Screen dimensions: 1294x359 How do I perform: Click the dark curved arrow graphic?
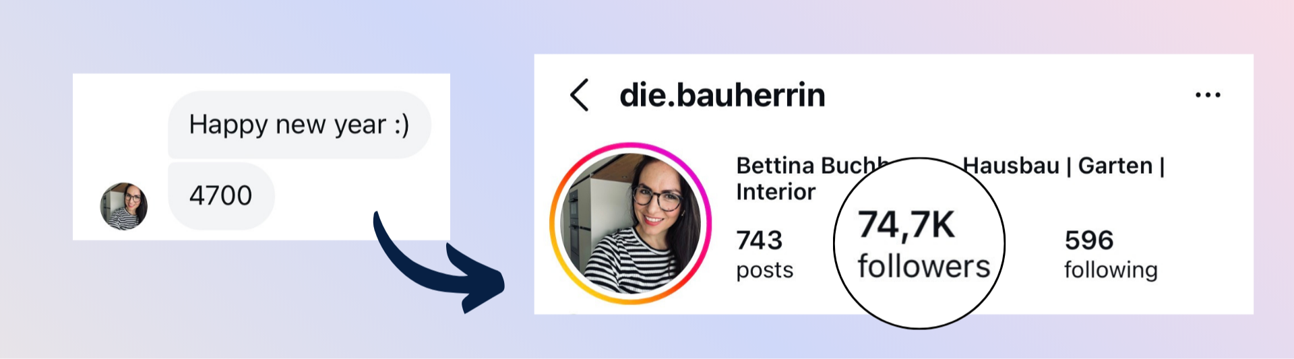tap(438, 263)
